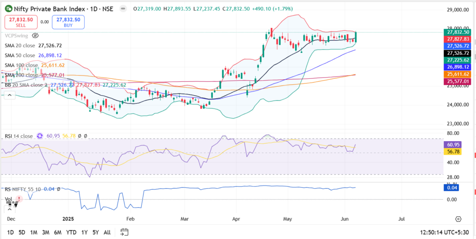Select the SMA 50 close legend

(x=20, y=55)
